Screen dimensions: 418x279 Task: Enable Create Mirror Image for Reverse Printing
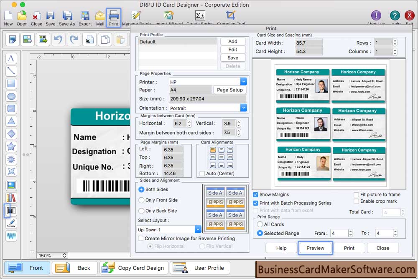[141, 238]
